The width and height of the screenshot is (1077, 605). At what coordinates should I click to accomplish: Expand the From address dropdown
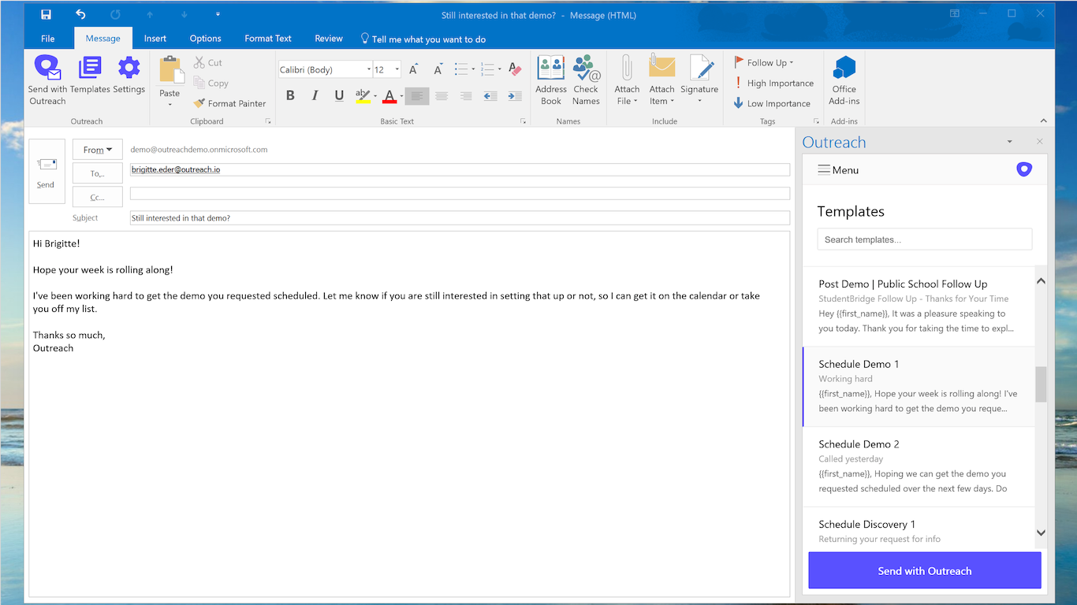coord(97,149)
